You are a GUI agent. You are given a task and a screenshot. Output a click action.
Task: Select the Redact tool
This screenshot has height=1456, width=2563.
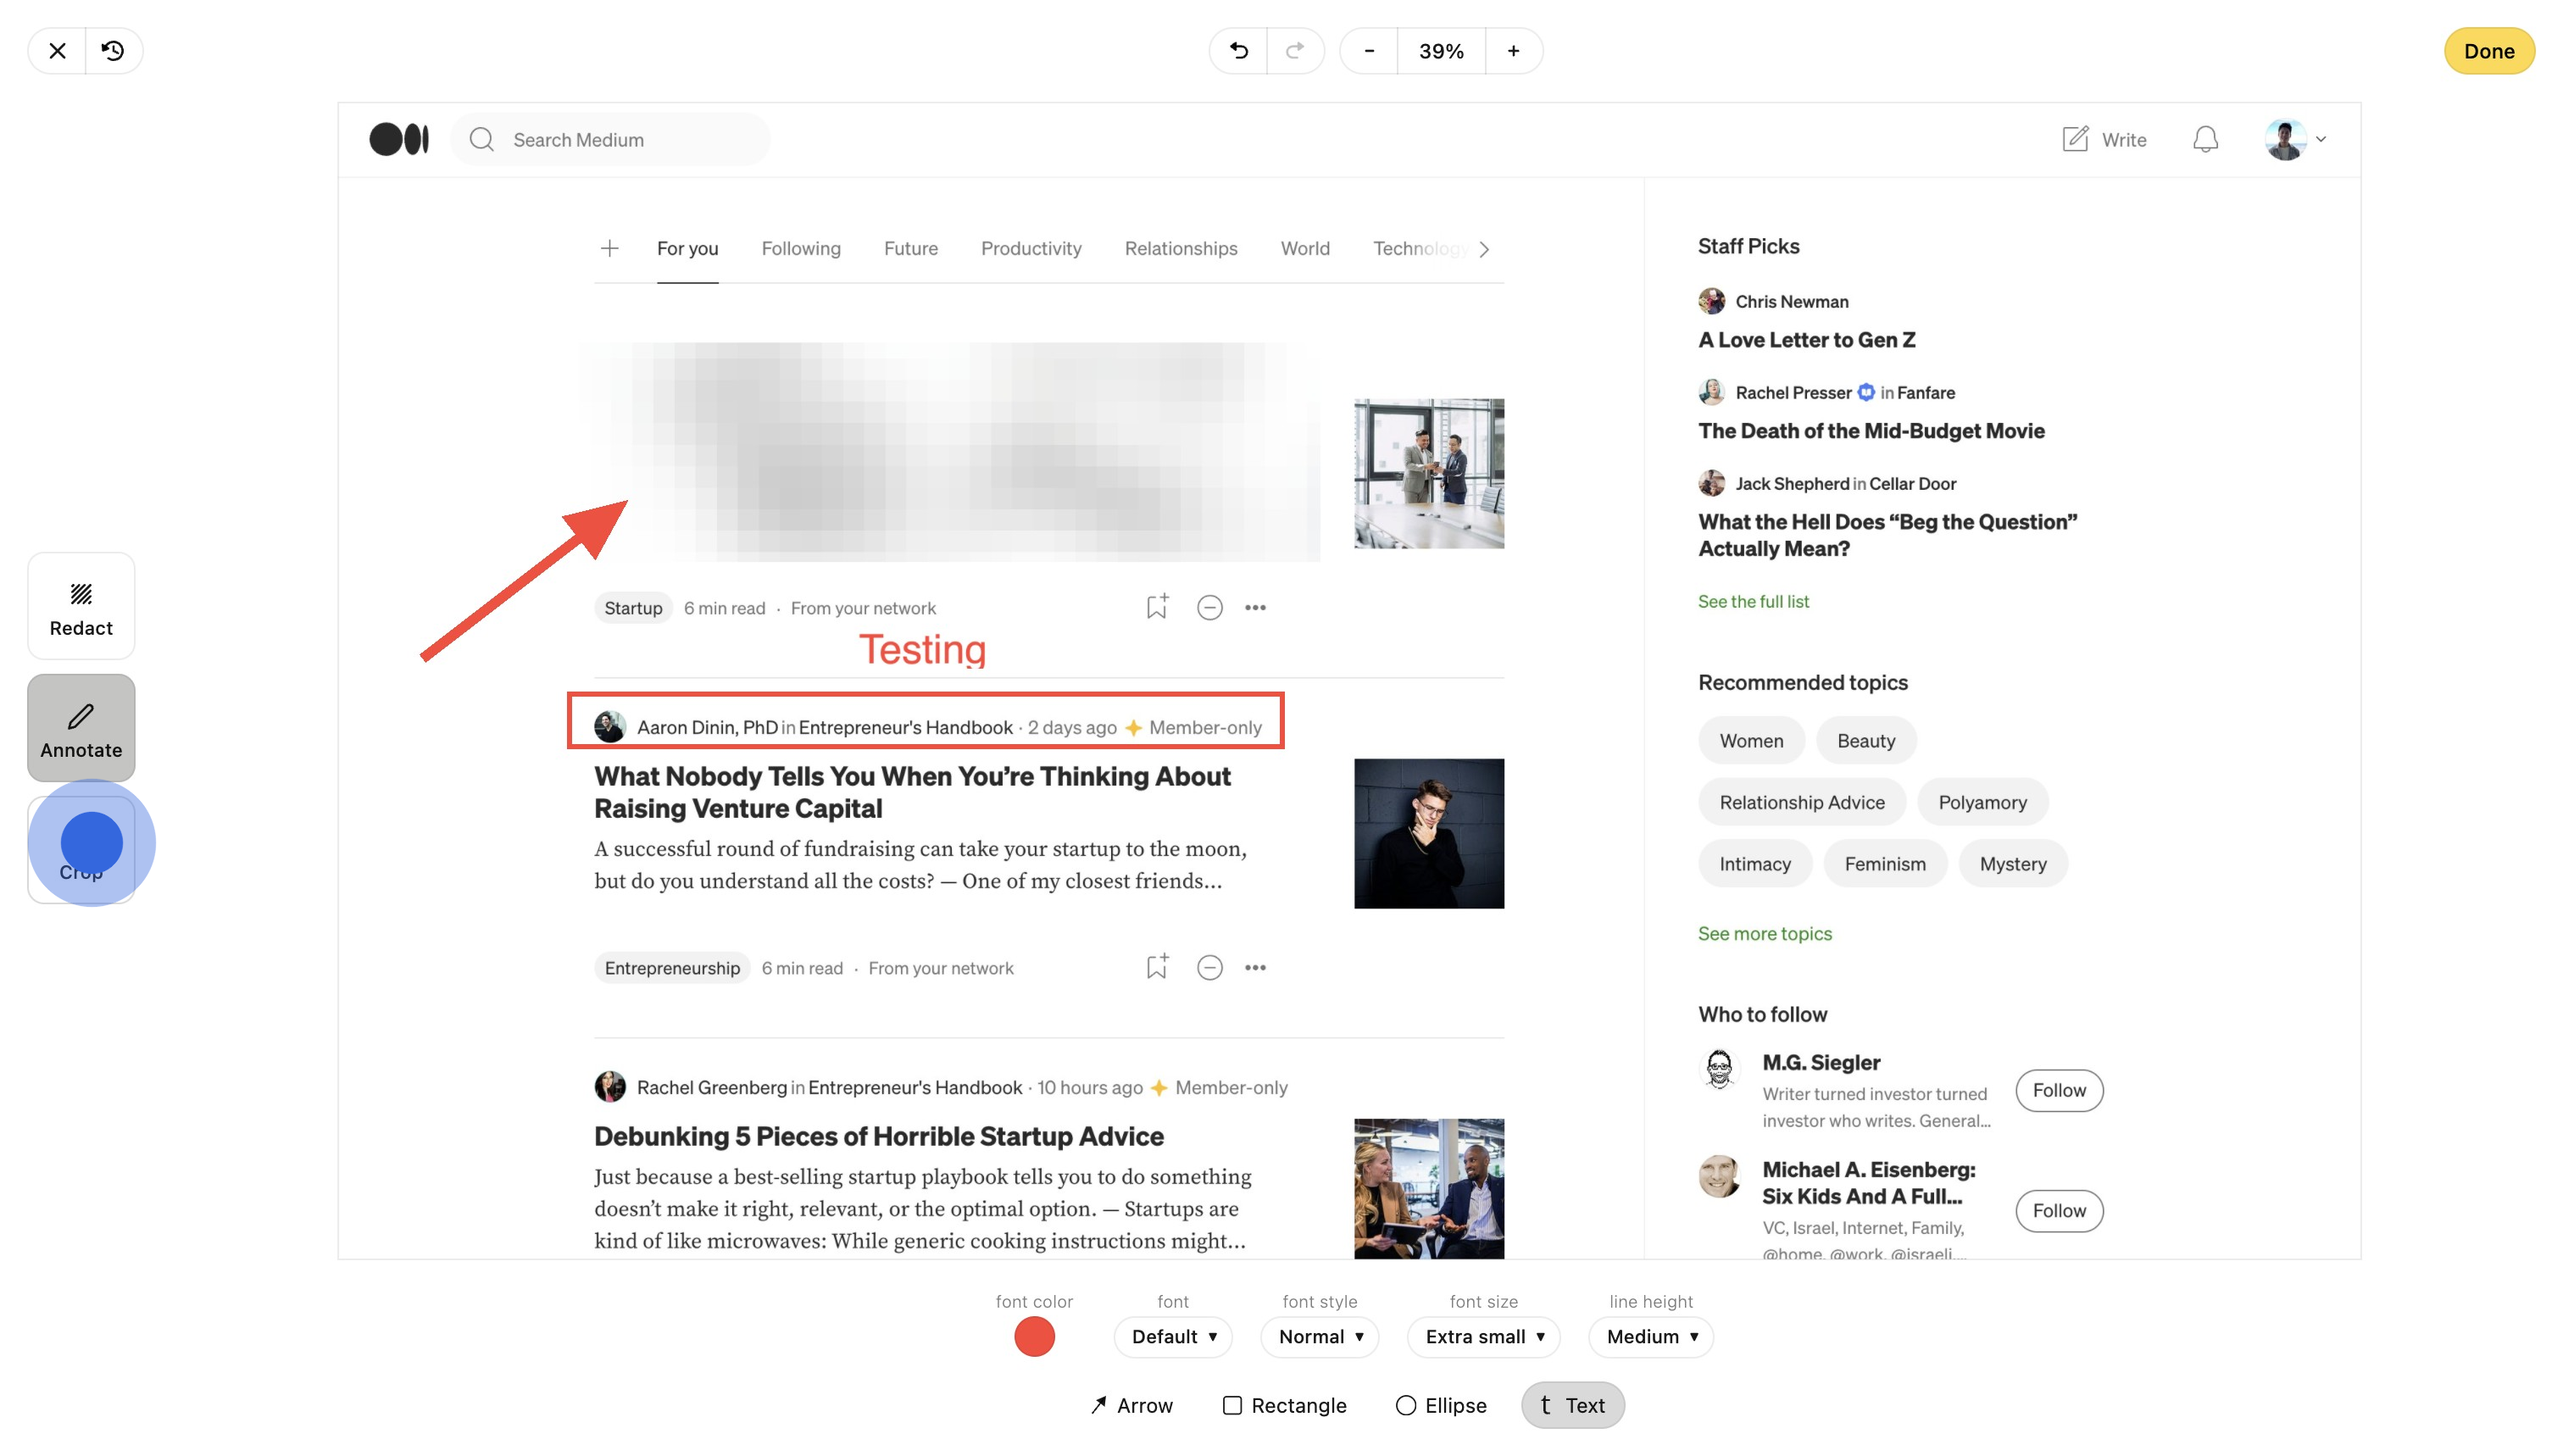coord(81,606)
